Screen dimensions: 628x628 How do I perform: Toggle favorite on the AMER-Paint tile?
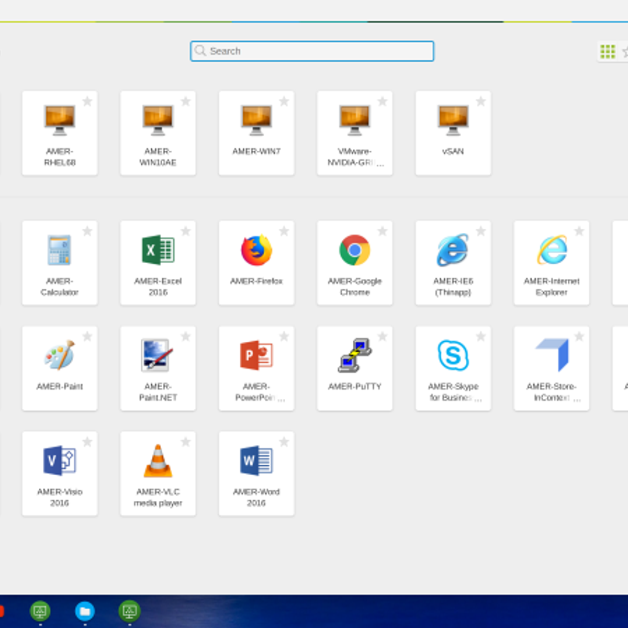click(x=87, y=336)
